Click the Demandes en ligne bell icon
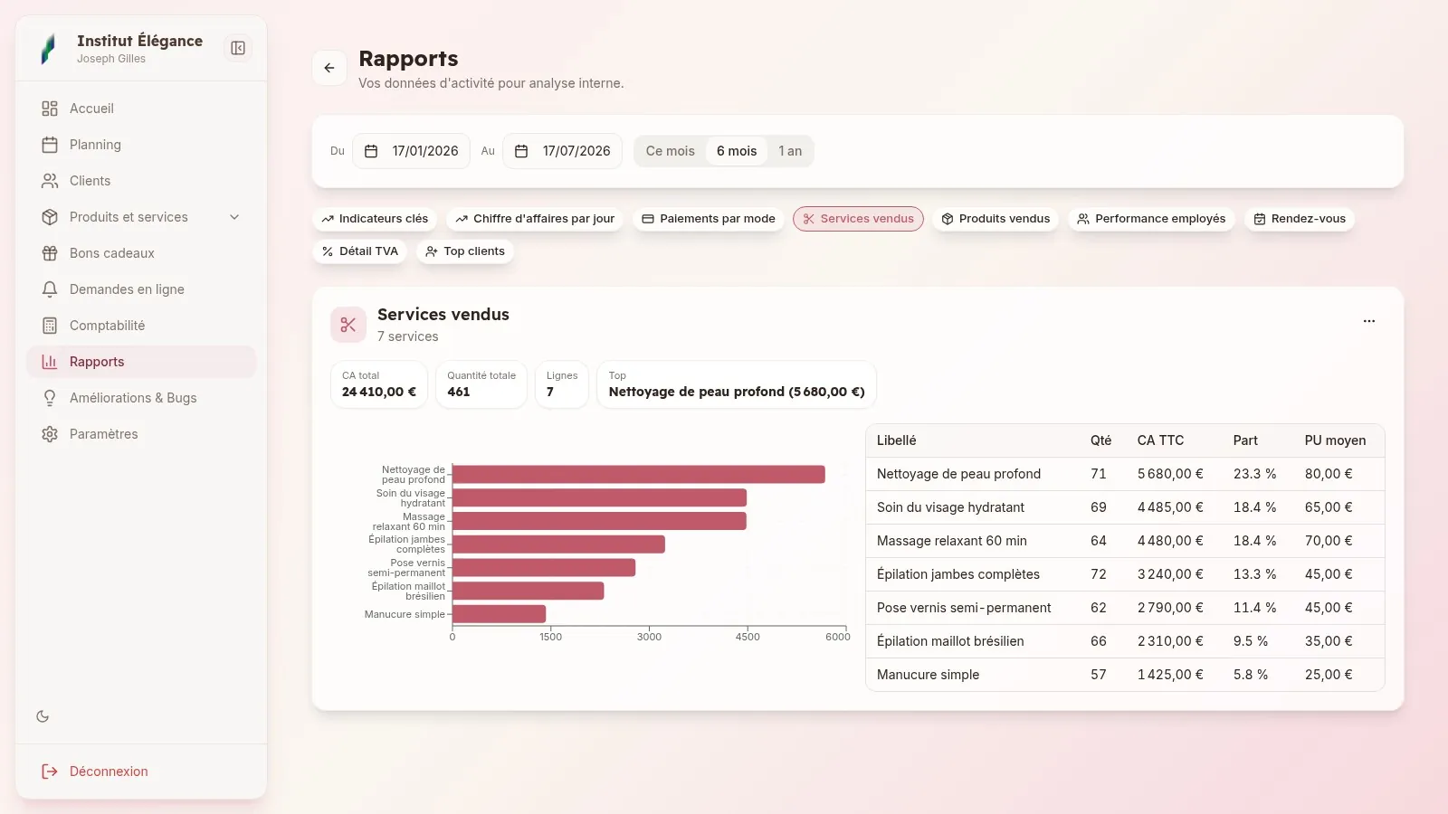 (x=50, y=289)
